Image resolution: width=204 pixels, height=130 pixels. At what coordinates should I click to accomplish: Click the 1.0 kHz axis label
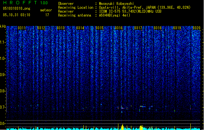coord(3,58)
